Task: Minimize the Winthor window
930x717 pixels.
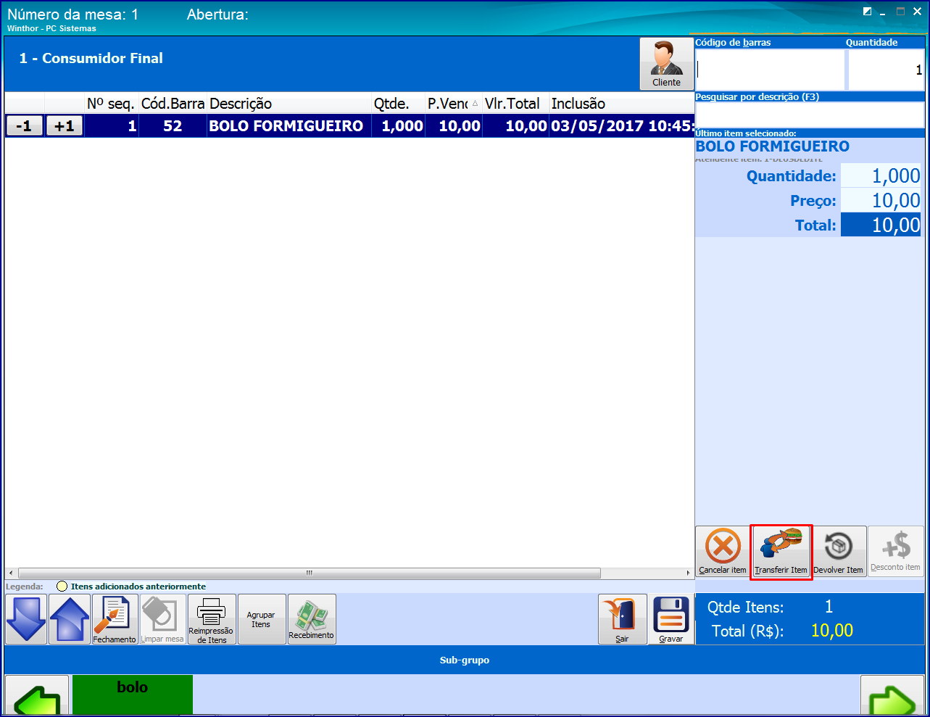Action: click(x=883, y=12)
